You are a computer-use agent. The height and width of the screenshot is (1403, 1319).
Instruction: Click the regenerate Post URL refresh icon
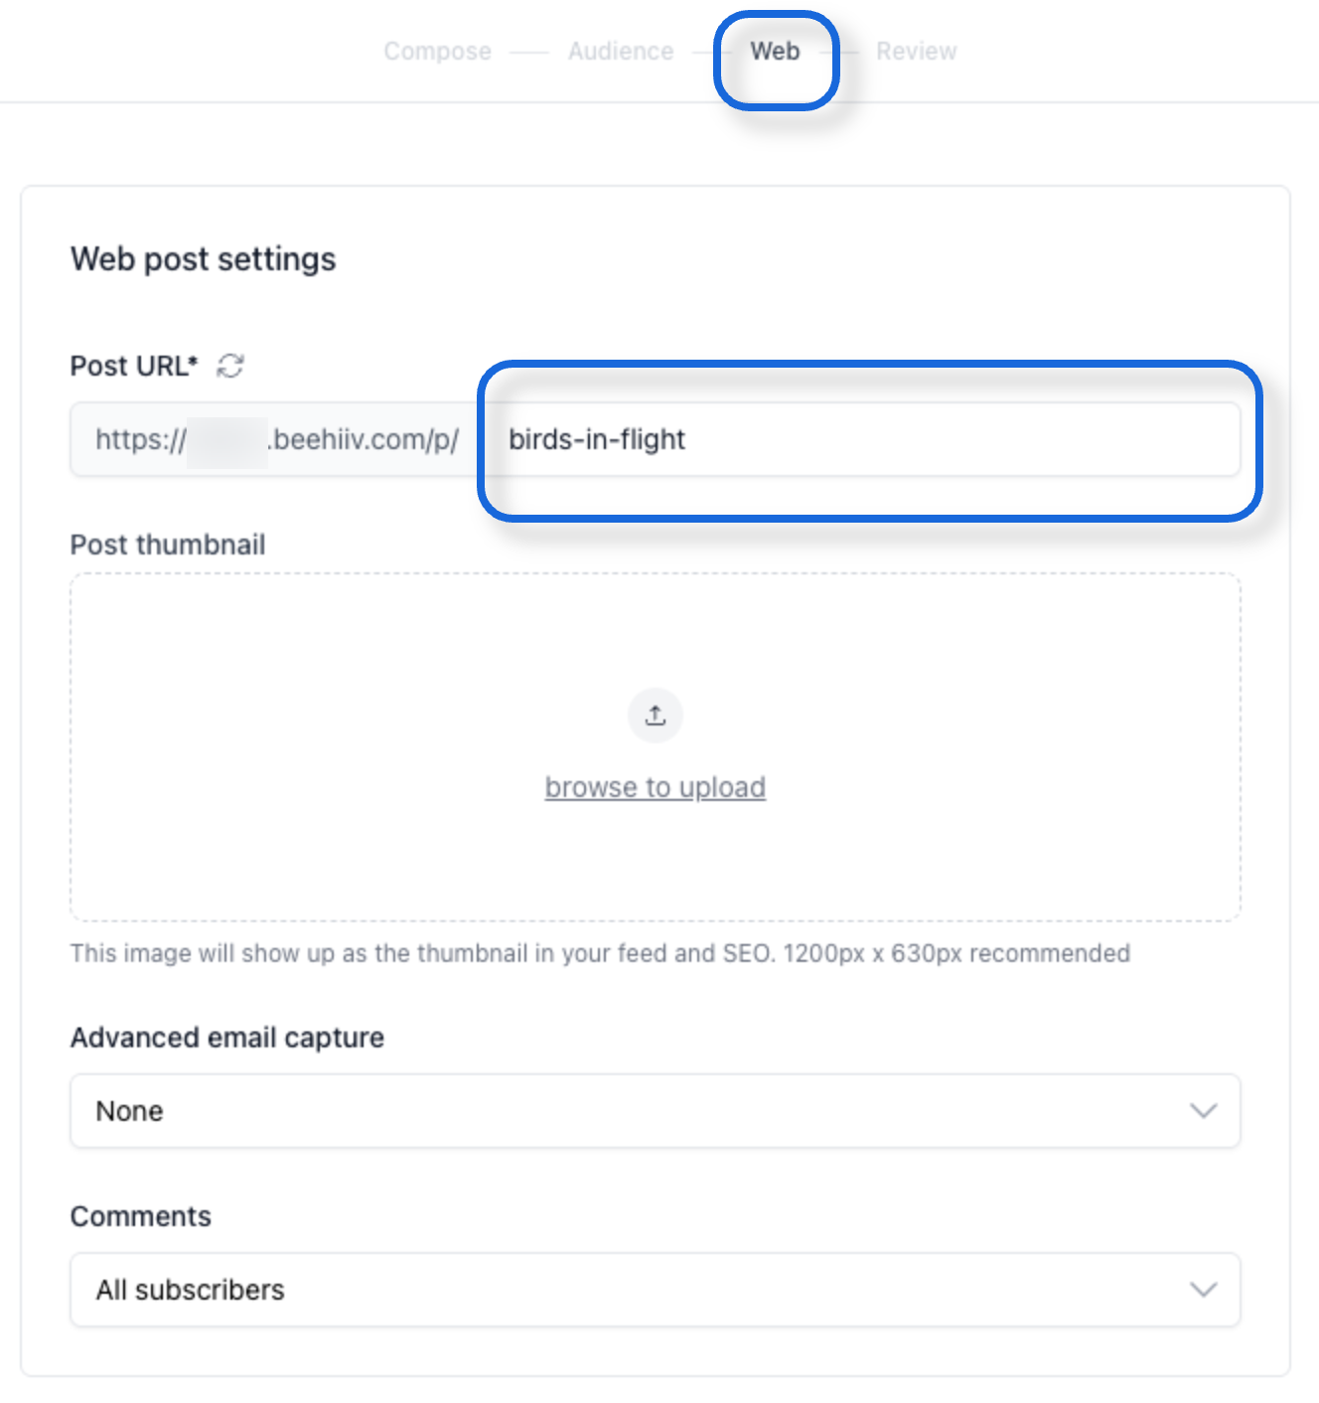tap(230, 366)
